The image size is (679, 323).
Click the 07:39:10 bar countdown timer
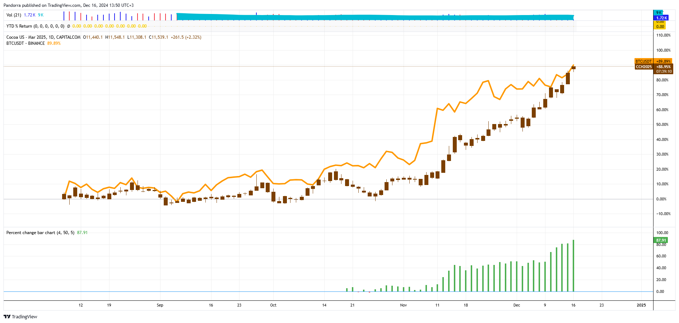tap(664, 71)
